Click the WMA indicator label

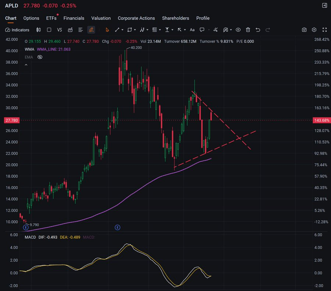tap(29, 49)
